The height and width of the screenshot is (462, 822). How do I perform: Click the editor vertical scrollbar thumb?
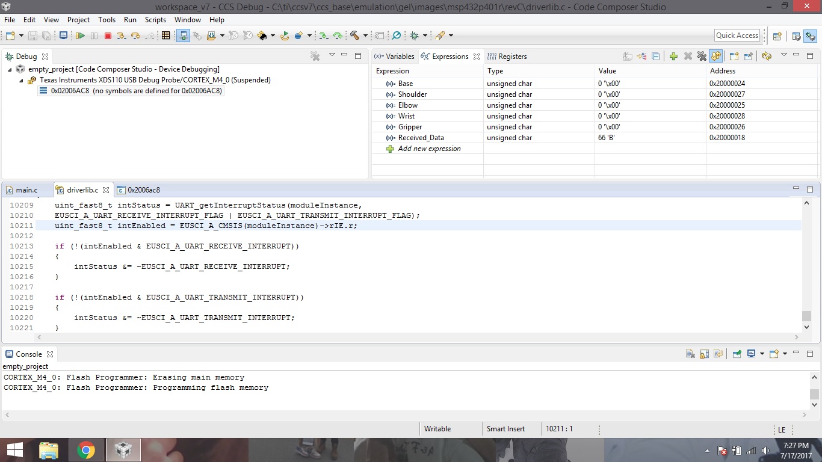(807, 316)
